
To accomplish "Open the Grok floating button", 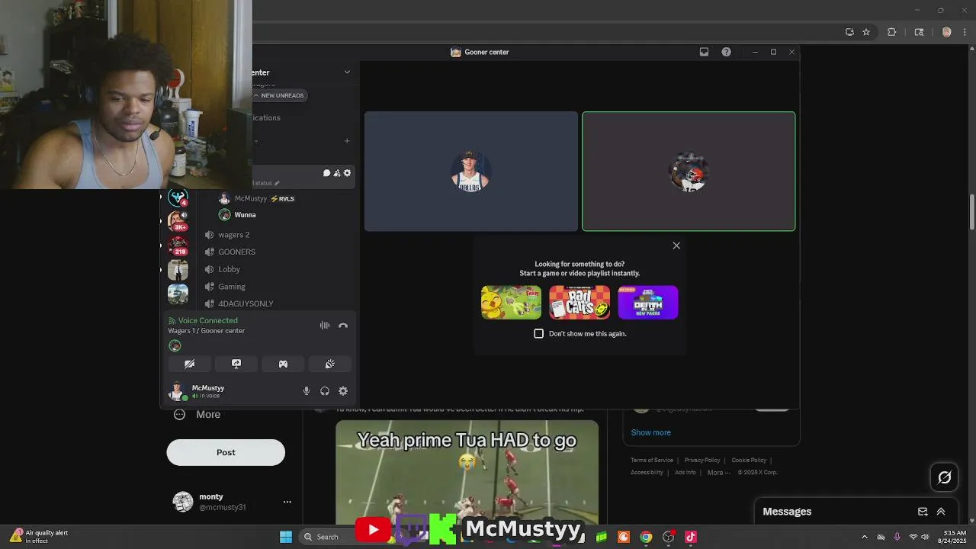I will [945, 477].
